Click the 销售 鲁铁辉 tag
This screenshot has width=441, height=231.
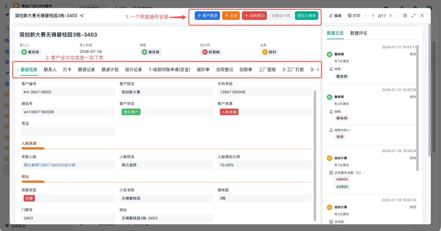[x=151, y=52]
